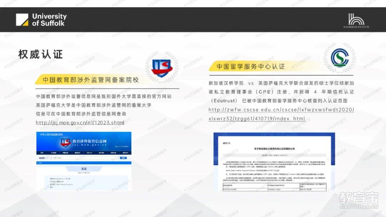Click the line containing (CPE) 注册
Image resolution: width=386 pixels, height=217 pixels.
point(281,92)
